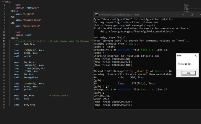Image resolution: width=201 pixels, height=124 pixels.
Task: Click "movl $0, %eax" return code line
Action: 24,96
